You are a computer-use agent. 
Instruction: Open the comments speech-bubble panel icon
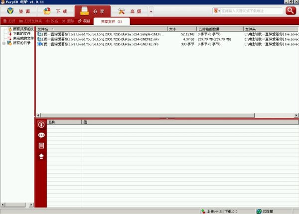click(x=41, y=136)
